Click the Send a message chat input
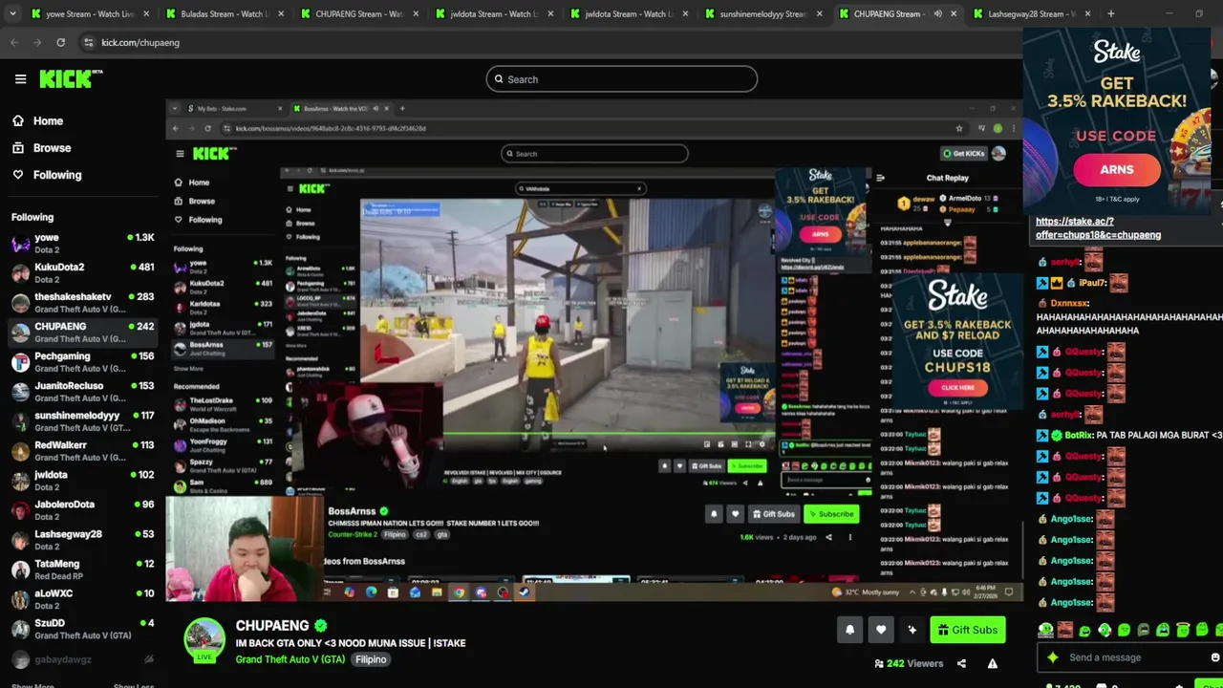Viewport: 1223px width, 688px height. click(1132, 657)
